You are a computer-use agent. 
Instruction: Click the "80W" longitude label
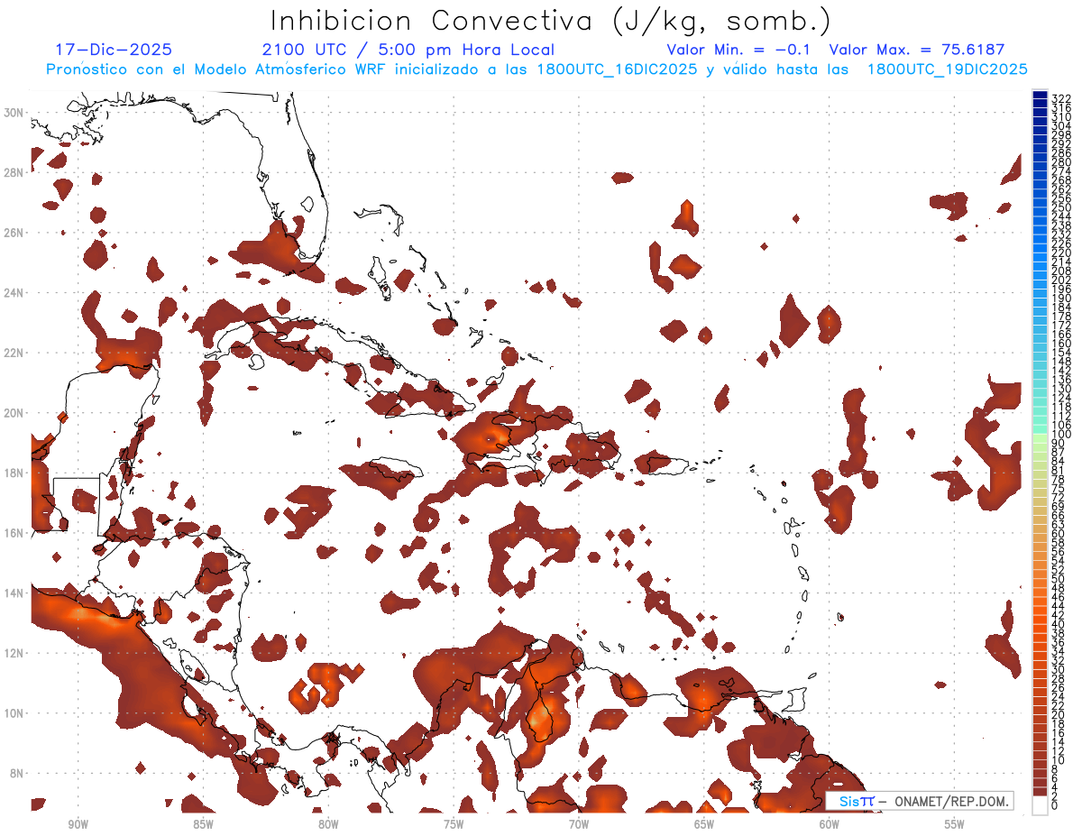click(x=328, y=824)
